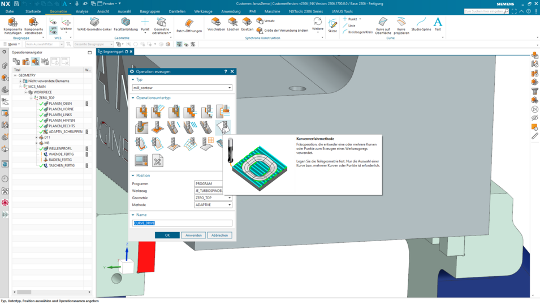Click the Programm field showing PROGRAM

coord(208,184)
